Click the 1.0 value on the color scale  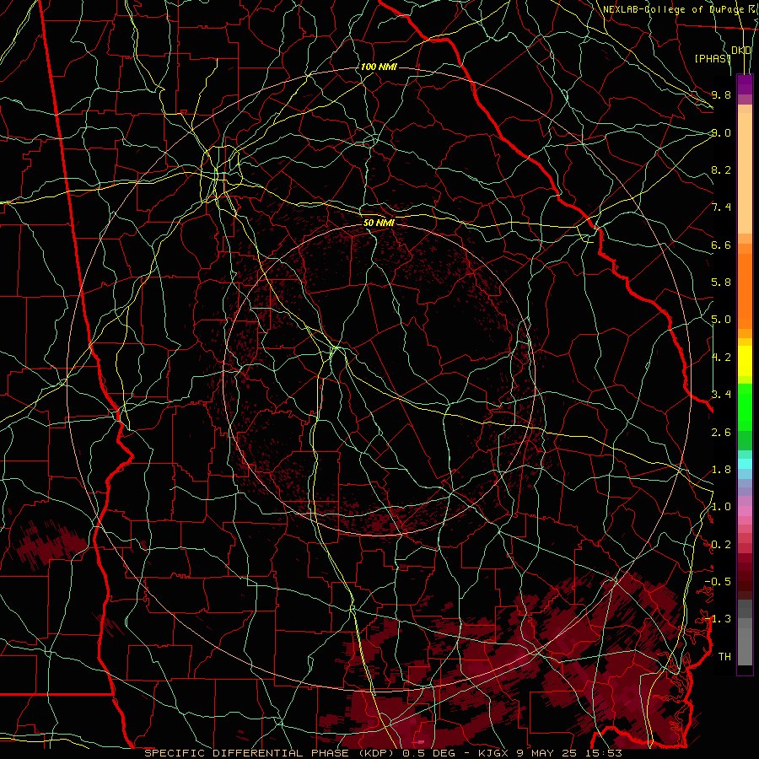[x=721, y=507]
